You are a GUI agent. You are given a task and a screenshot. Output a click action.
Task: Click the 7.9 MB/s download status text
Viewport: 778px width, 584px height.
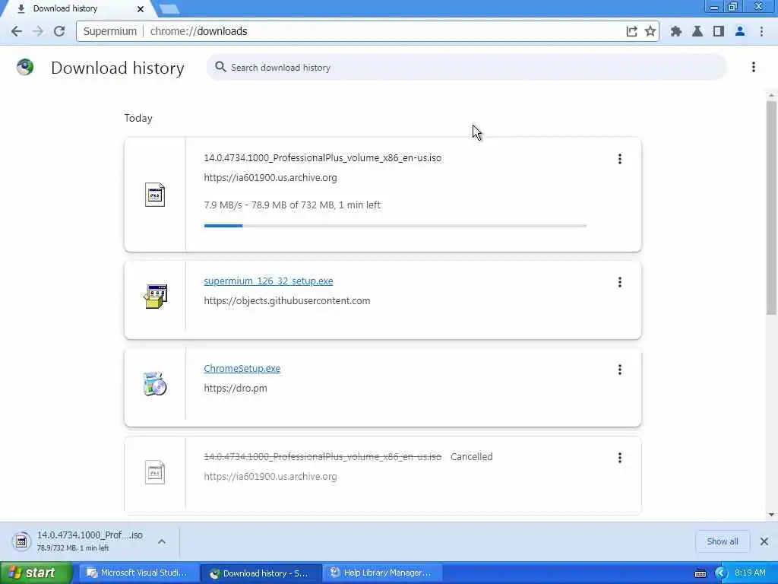(x=292, y=205)
